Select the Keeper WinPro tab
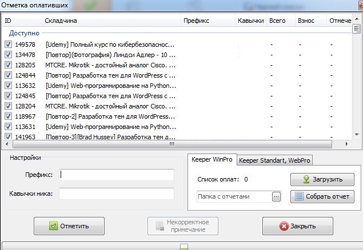The height and width of the screenshot is (250, 363). point(211,159)
